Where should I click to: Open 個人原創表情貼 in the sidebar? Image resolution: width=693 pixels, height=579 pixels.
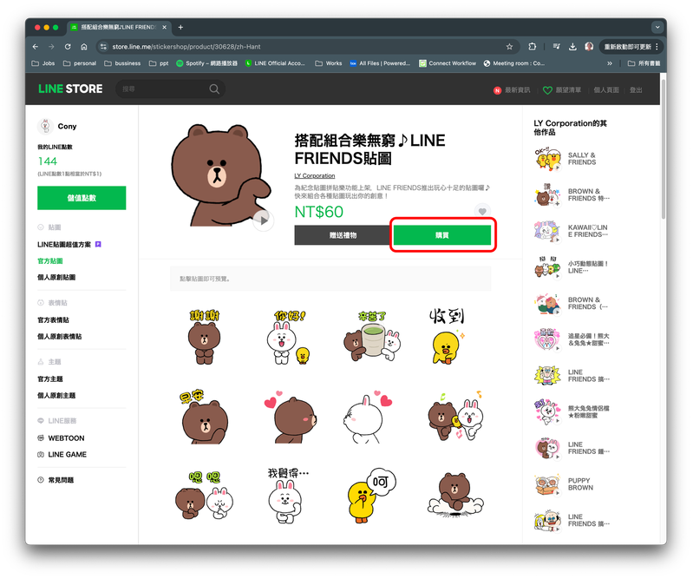click(x=59, y=337)
